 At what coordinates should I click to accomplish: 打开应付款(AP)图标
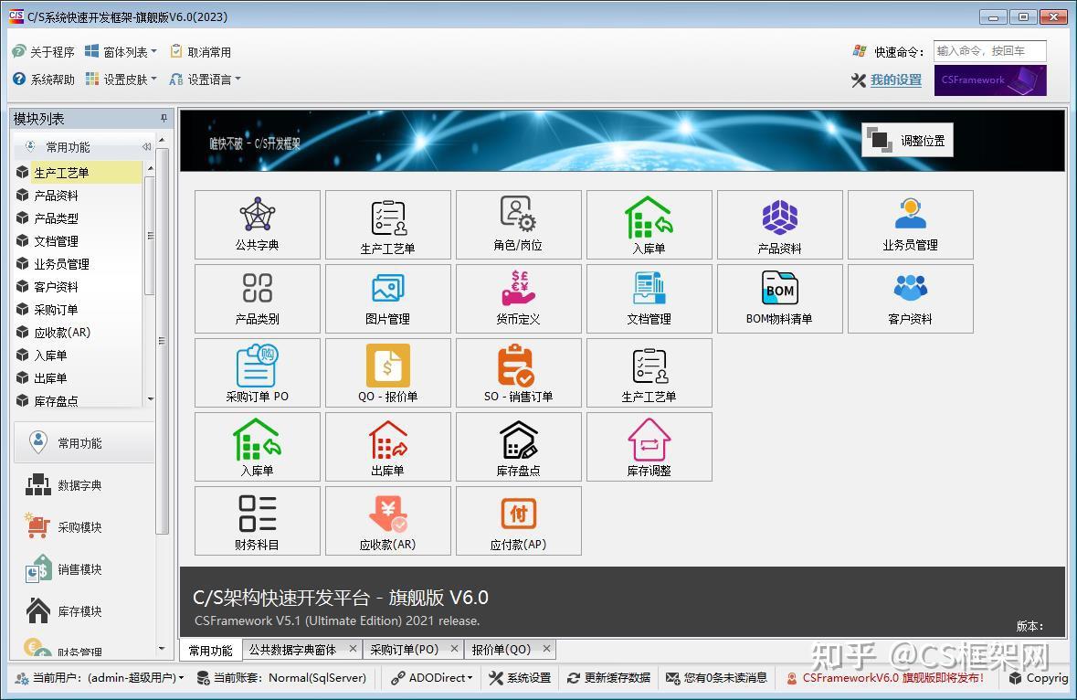[x=518, y=521]
